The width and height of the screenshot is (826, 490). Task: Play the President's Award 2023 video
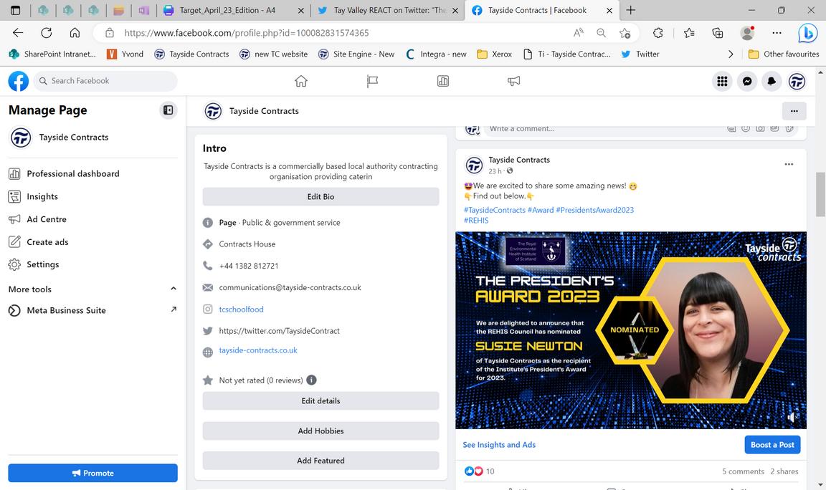click(630, 330)
